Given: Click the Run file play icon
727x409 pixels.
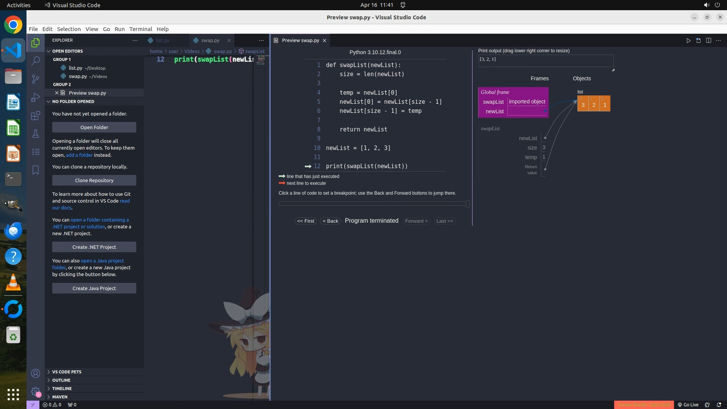Looking at the screenshot, I should [x=688, y=41].
